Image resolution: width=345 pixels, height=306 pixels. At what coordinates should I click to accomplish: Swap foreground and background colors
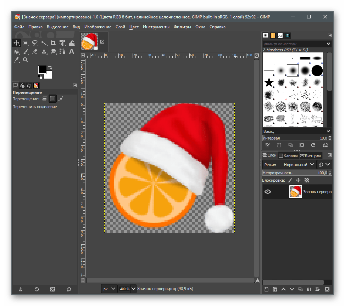[50, 68]
